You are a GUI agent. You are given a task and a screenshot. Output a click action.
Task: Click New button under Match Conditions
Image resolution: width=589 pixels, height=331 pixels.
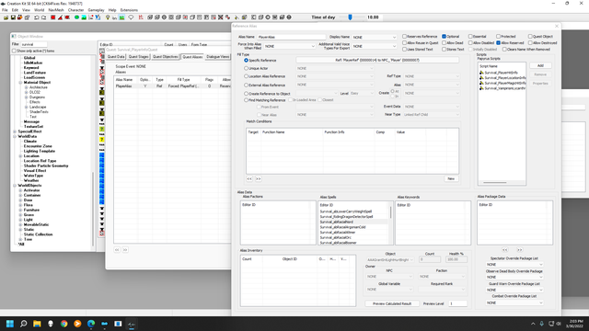point(451,178)
